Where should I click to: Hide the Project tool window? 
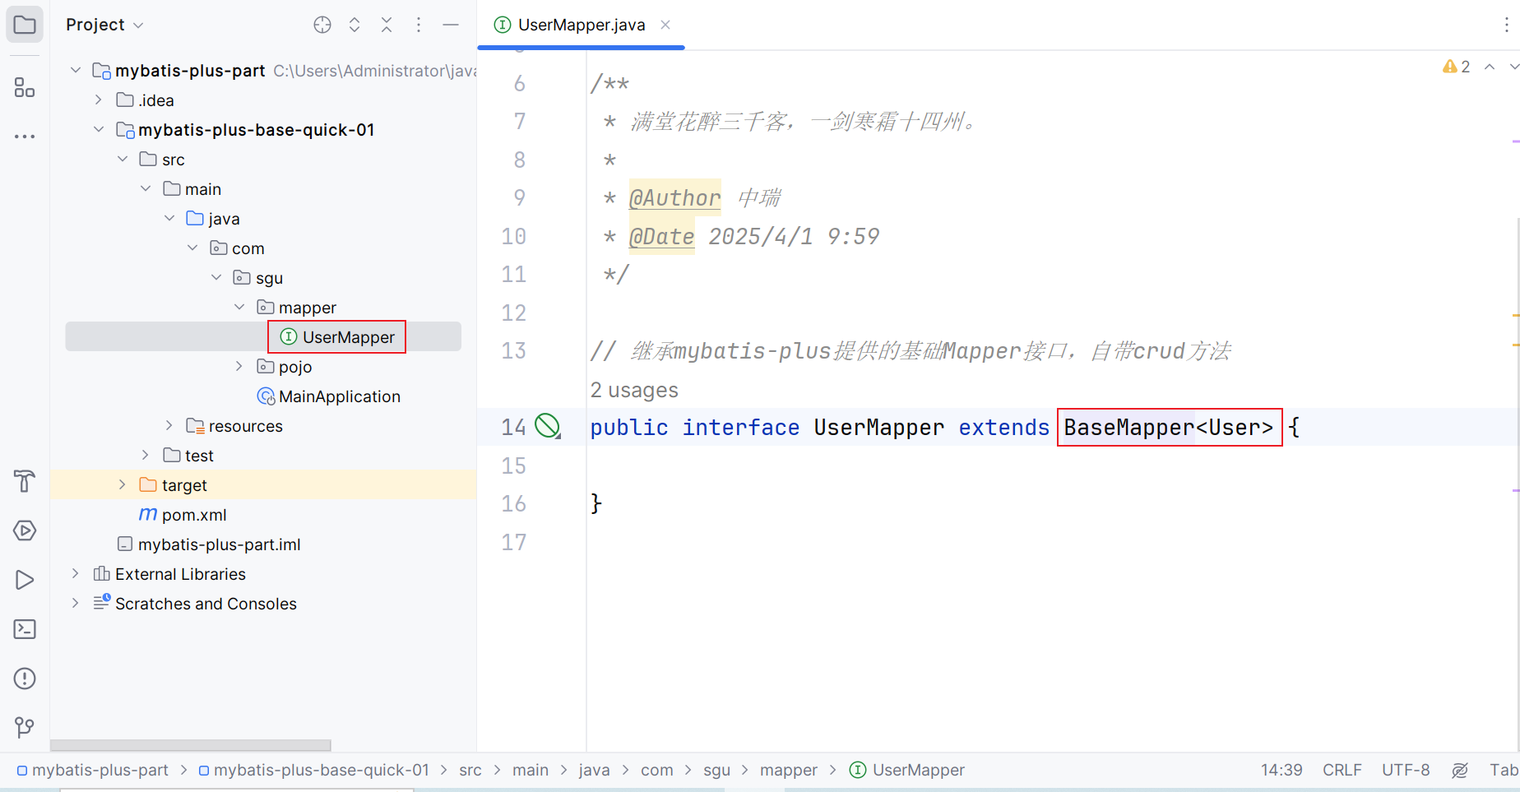click(451, 25)
